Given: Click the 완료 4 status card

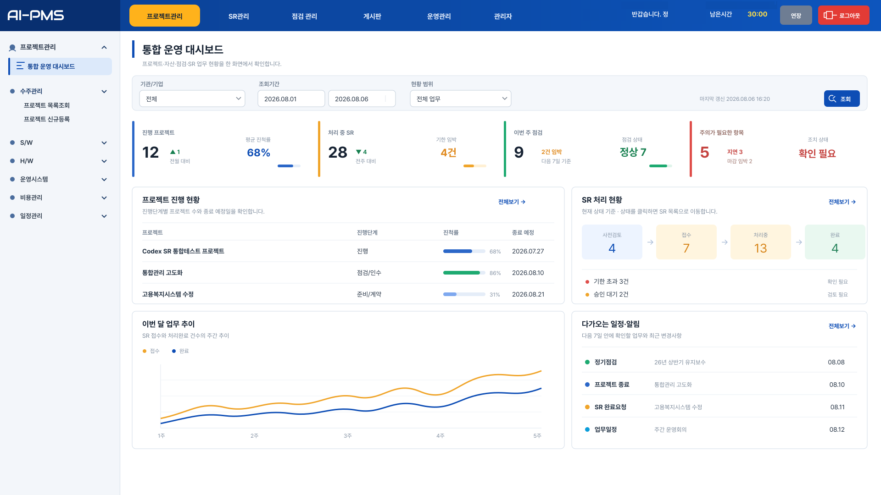Looking at the screenshot, I should coord(835,242).
